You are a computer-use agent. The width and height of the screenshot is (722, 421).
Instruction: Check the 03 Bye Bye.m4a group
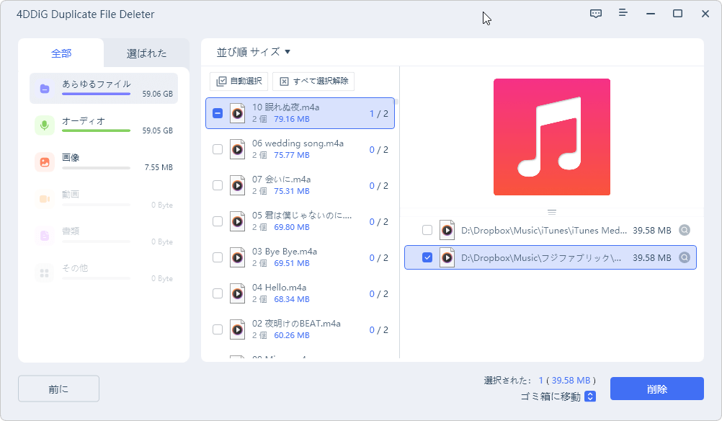pos(218,257)
